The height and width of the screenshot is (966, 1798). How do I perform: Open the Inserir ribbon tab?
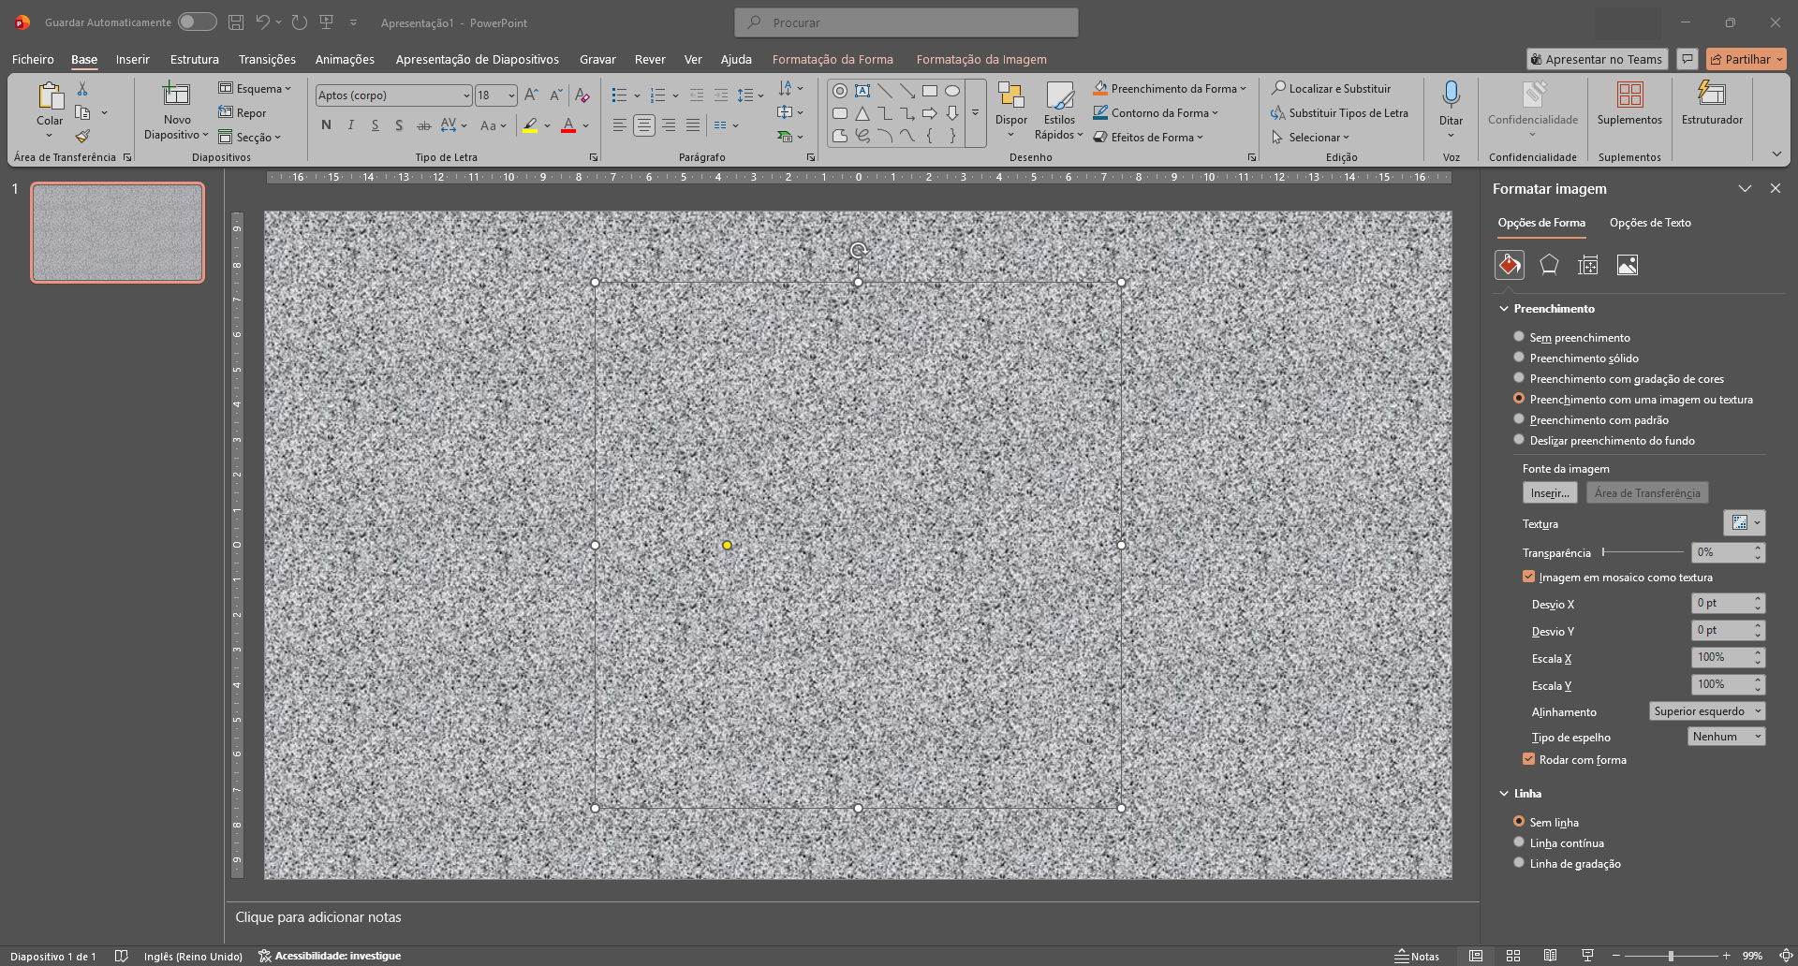pyautogui.click(x=132, y=59)
